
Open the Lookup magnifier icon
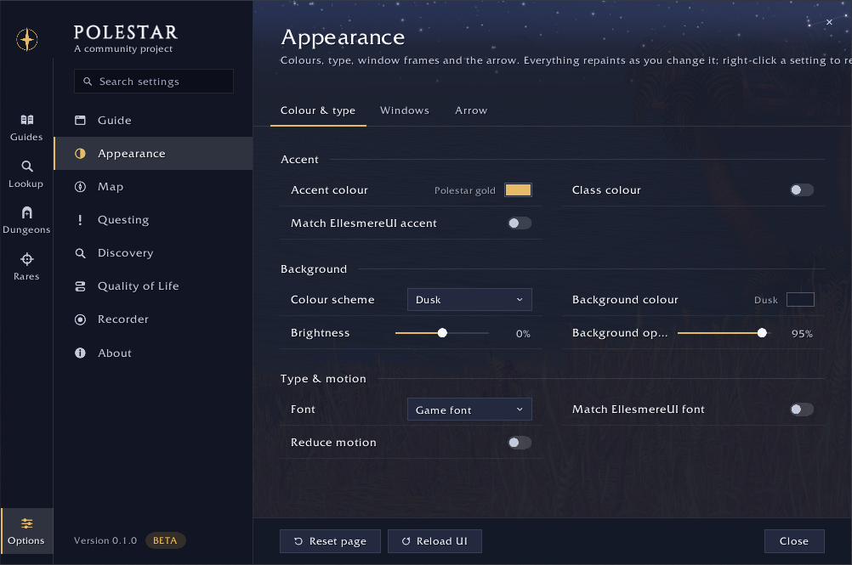26,166
